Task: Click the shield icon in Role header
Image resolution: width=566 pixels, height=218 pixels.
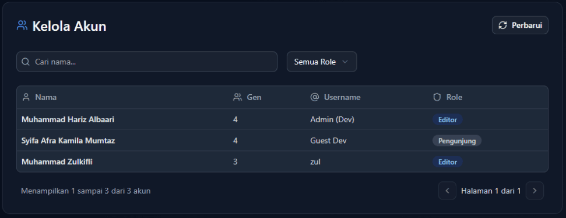Action: [437, 97]
